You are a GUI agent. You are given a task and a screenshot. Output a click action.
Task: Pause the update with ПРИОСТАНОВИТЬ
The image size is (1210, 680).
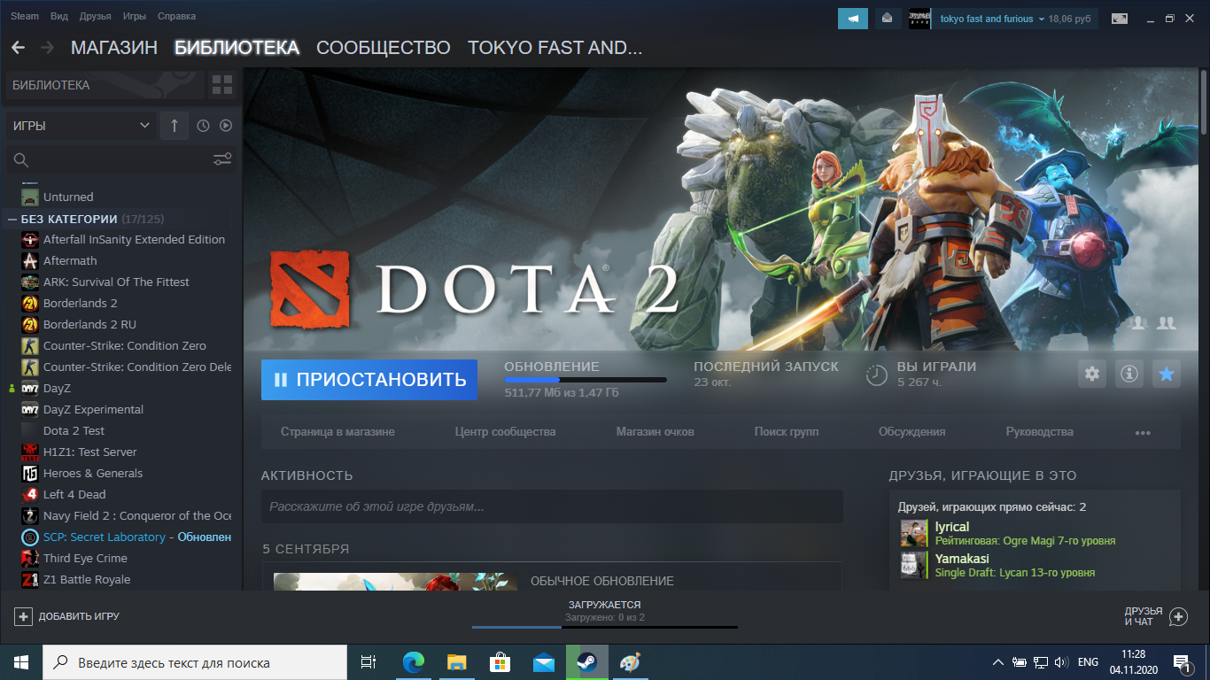(x=369, y=380)
